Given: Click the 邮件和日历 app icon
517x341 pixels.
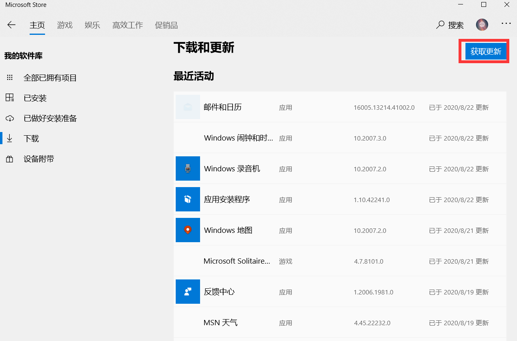Looking at the screenshot, I should (188, 107).
